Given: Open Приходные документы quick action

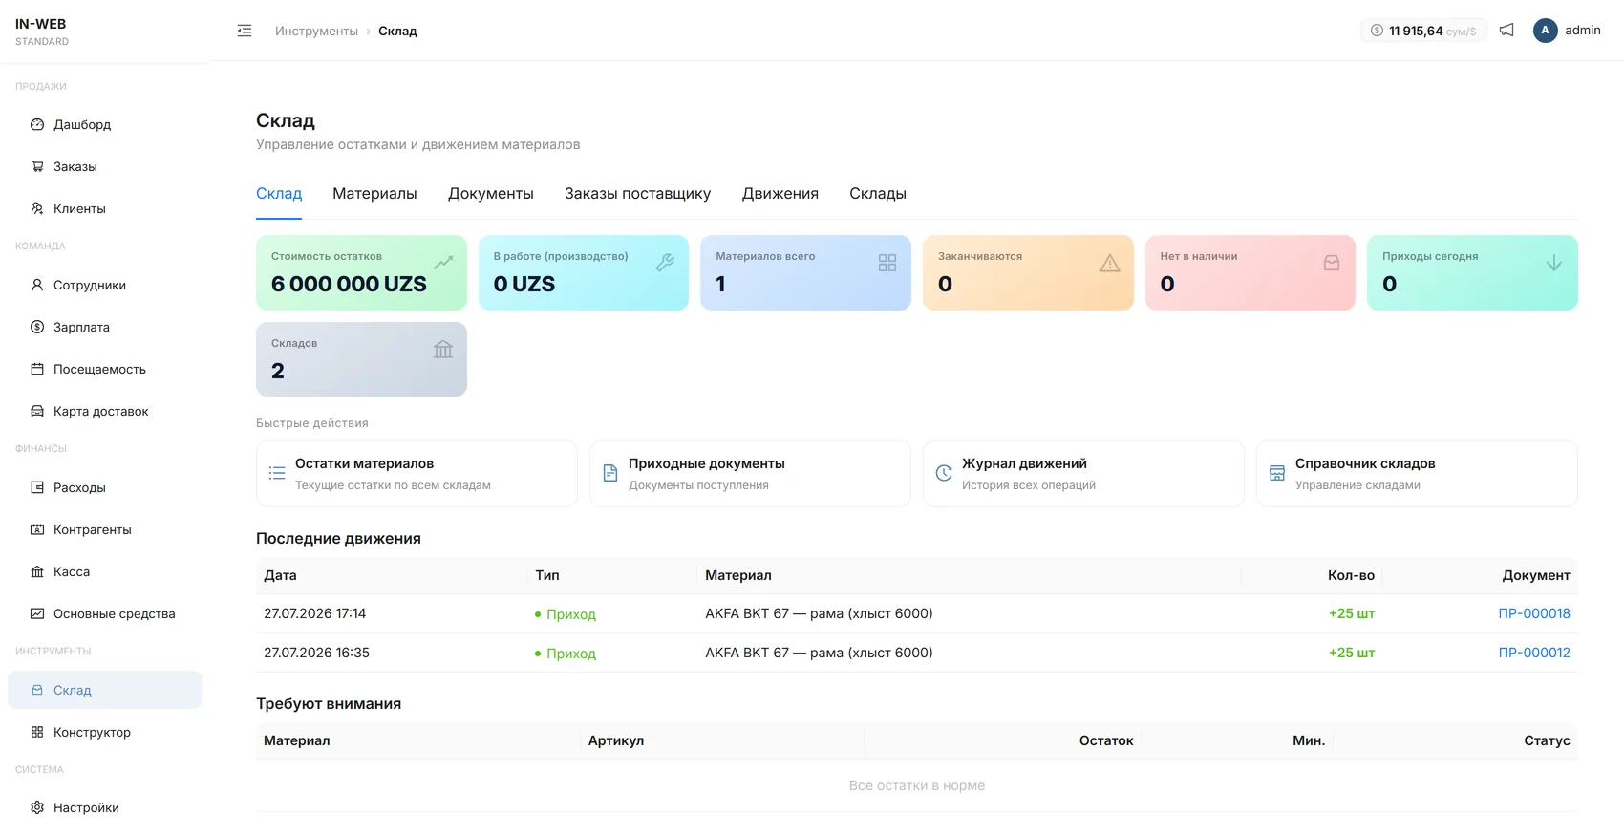Looking at the screenshot, I should (750, 474).
